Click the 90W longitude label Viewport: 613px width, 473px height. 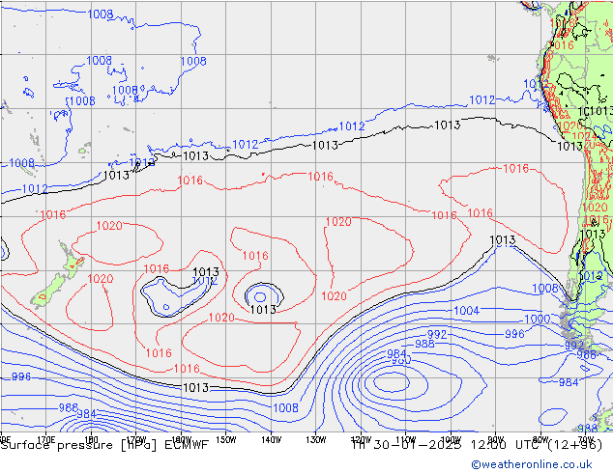(496, 439)
